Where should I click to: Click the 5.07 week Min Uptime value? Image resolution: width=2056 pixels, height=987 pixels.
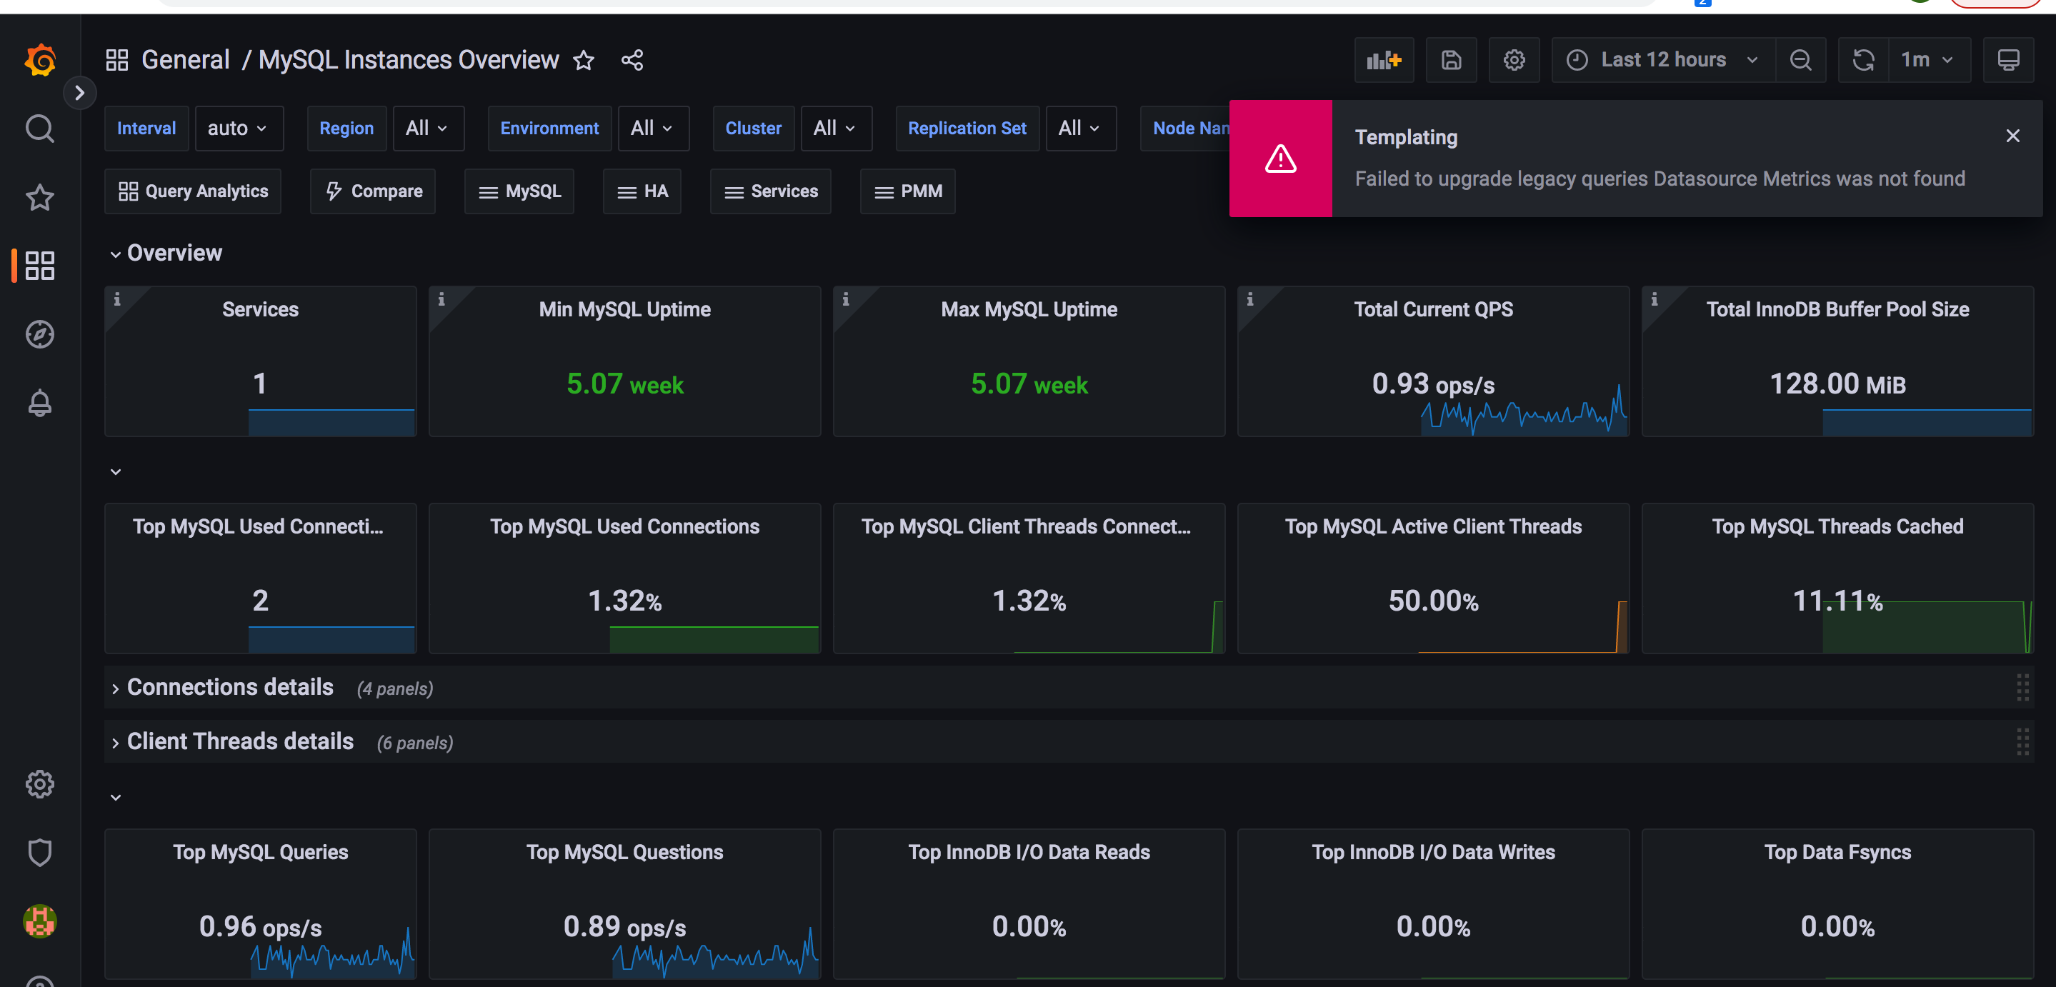(x=625, y=384)
